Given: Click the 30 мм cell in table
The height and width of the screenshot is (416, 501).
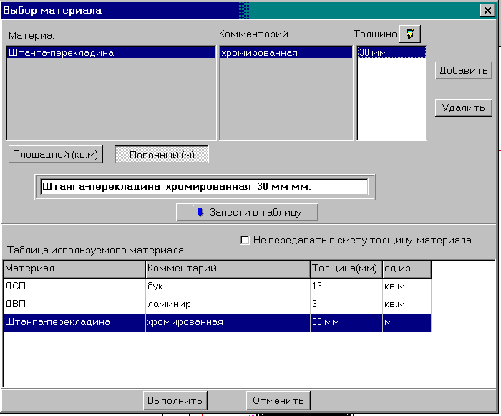Looking at the screenshot, I should [x=346, y=322].
